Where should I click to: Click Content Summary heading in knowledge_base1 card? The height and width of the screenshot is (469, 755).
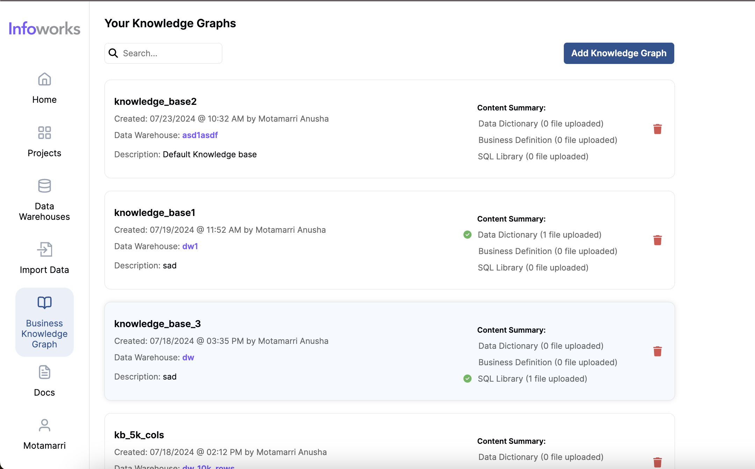coord(511,219)
